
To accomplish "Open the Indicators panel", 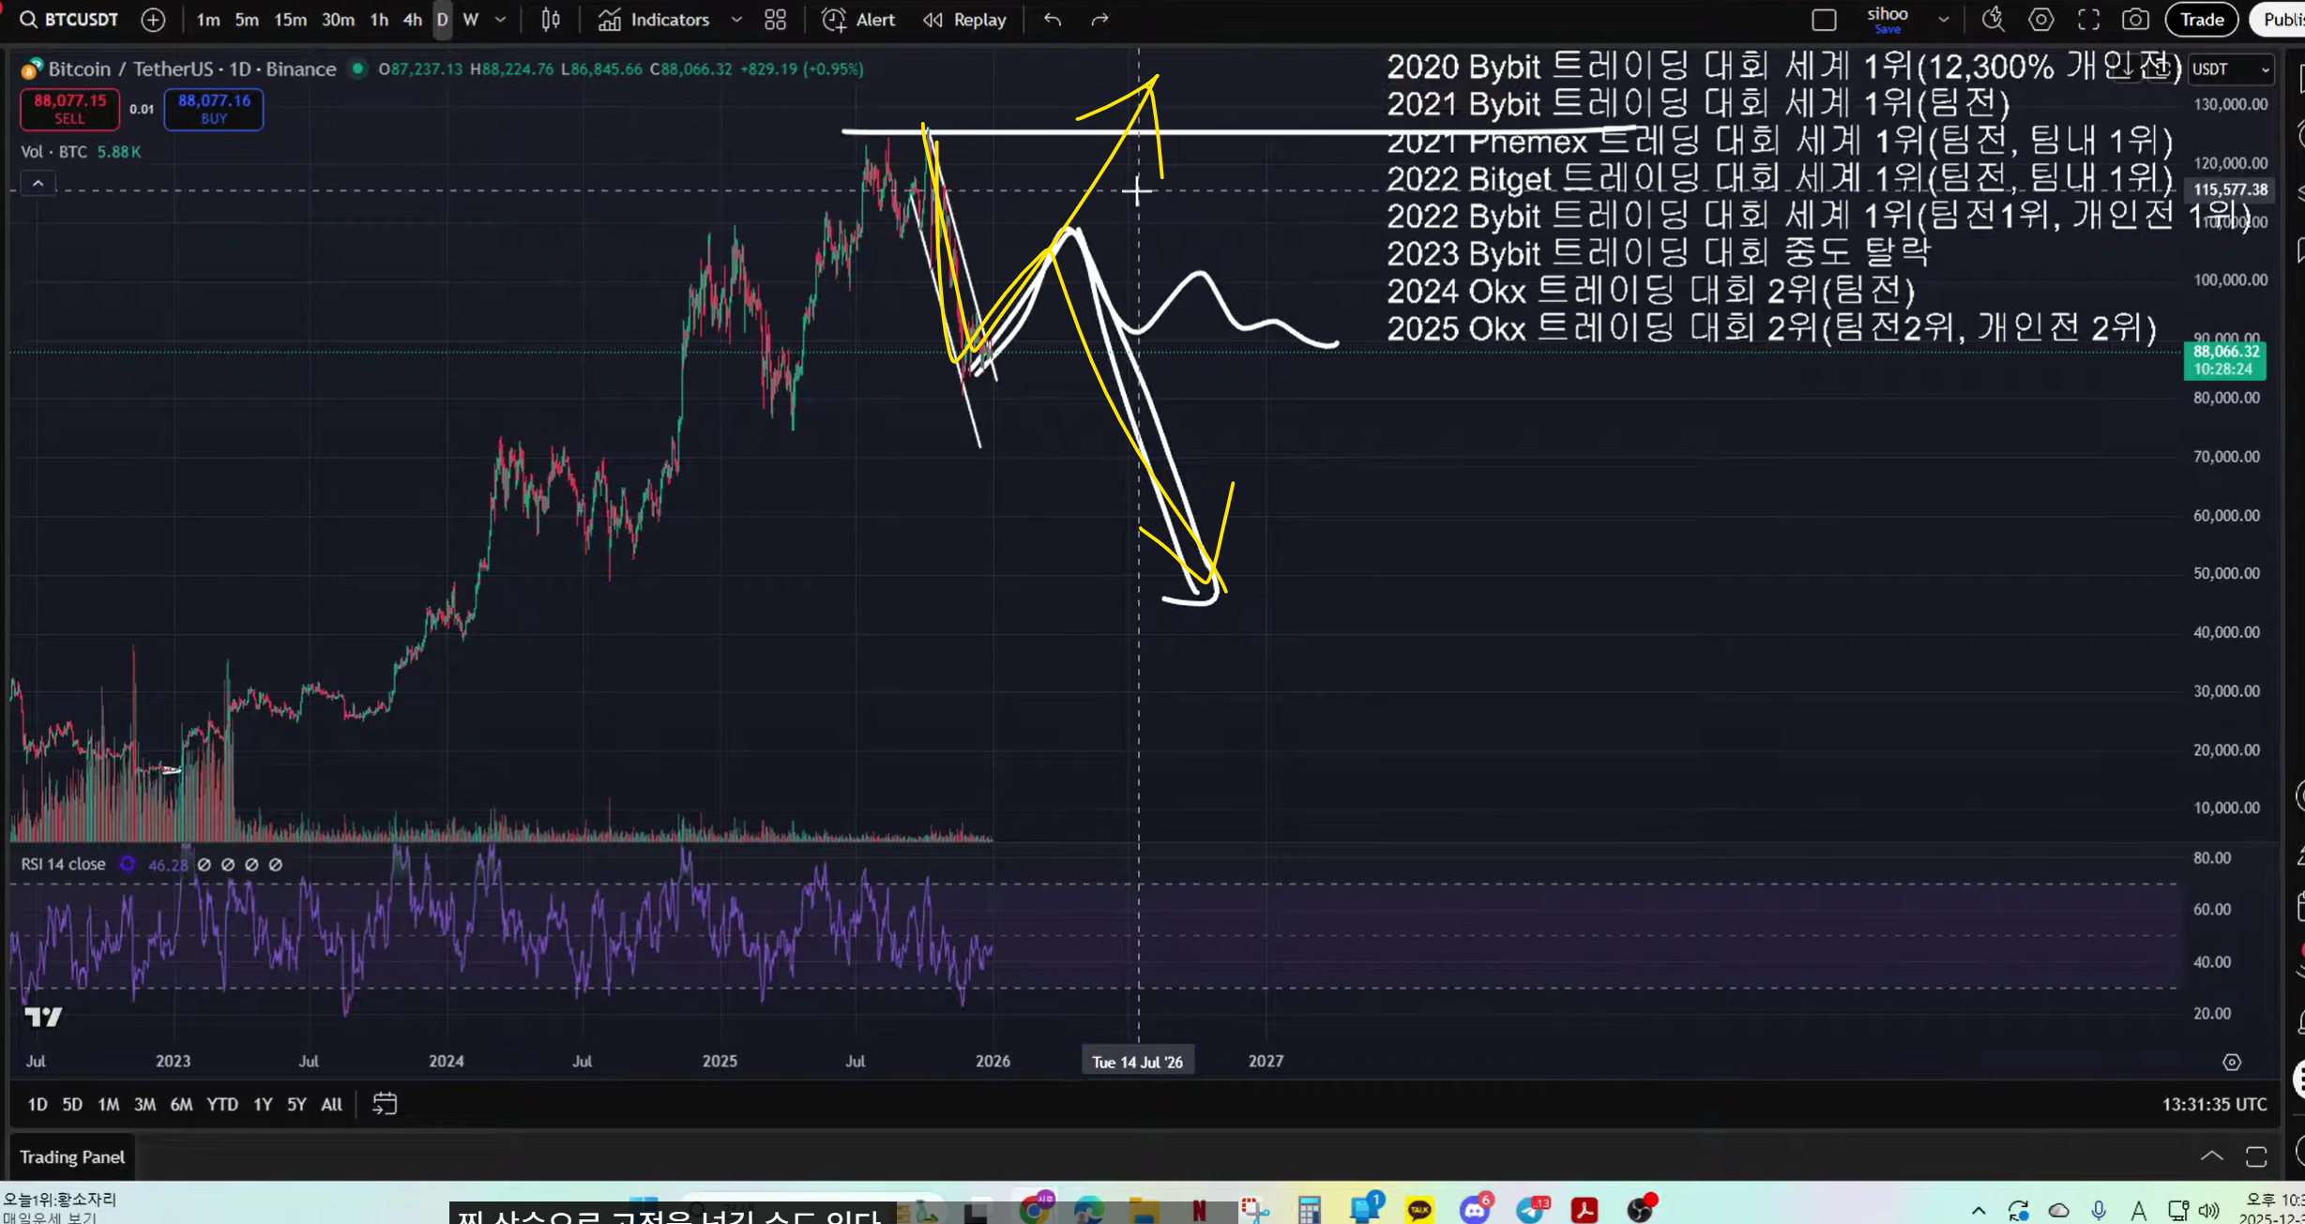I will 656,20.
